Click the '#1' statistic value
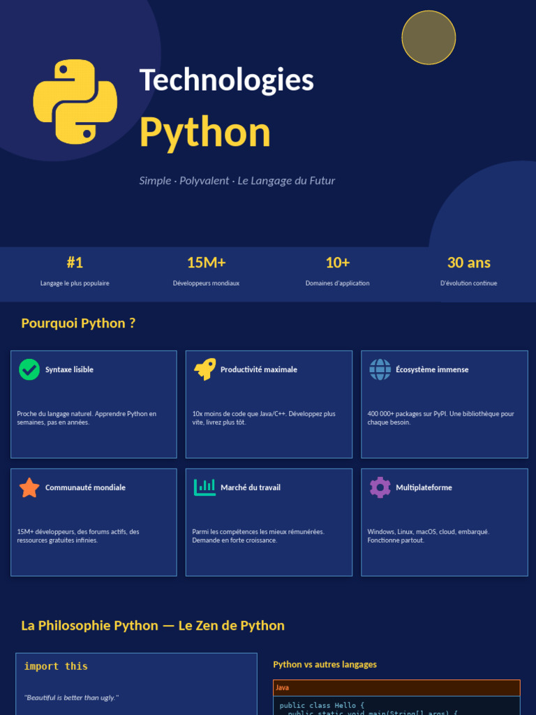The image size is (536, 715). click(x=75, y=263)
